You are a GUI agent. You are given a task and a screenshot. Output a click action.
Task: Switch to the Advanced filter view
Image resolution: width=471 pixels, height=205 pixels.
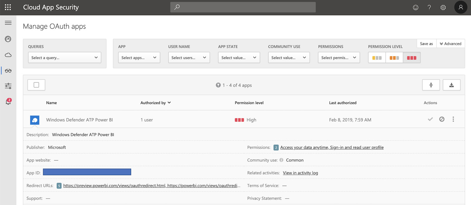451,44
